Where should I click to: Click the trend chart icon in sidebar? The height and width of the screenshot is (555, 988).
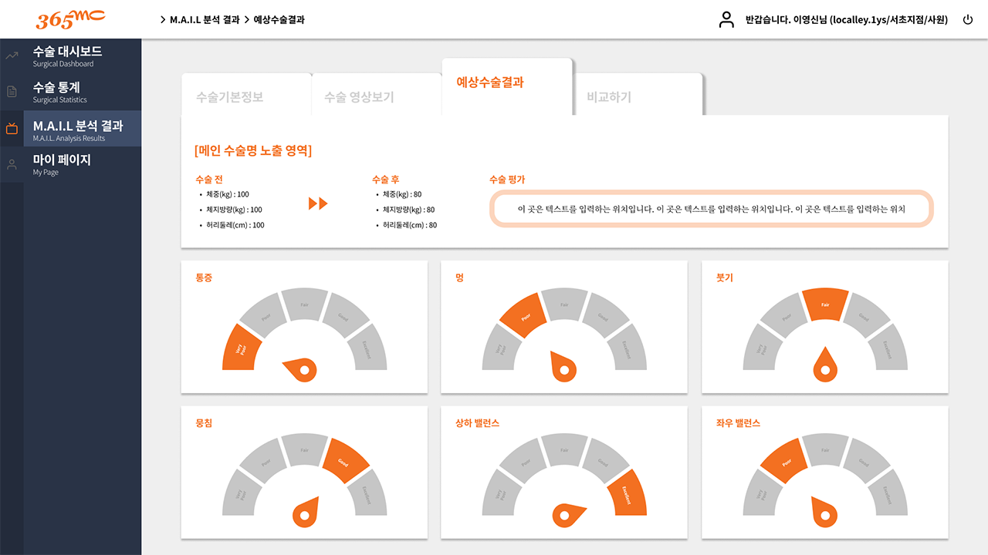[12, 55]
